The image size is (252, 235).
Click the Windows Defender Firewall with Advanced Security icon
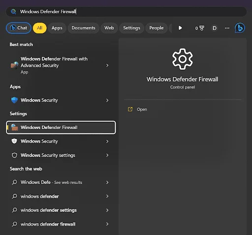pyautogui.click(x=14, y=65)
